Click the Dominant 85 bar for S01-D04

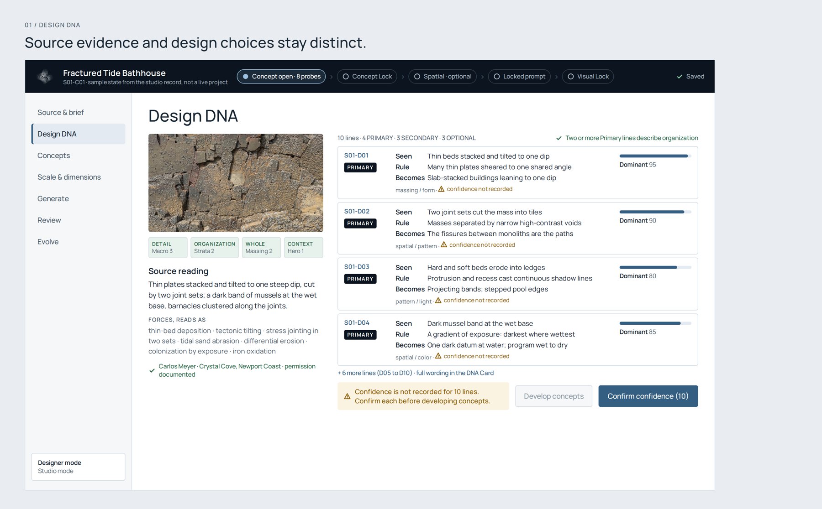click(655, 323)
